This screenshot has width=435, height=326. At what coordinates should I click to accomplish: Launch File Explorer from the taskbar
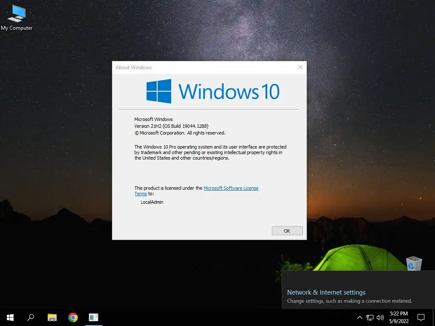(52, 318)
